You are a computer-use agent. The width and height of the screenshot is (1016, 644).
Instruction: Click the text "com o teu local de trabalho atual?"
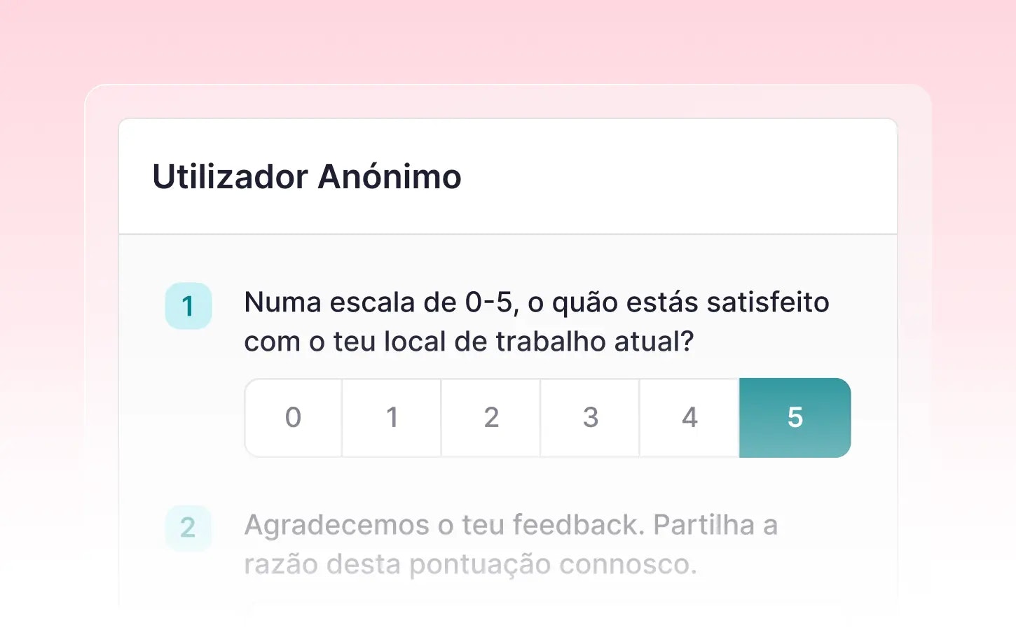point(468,342)
